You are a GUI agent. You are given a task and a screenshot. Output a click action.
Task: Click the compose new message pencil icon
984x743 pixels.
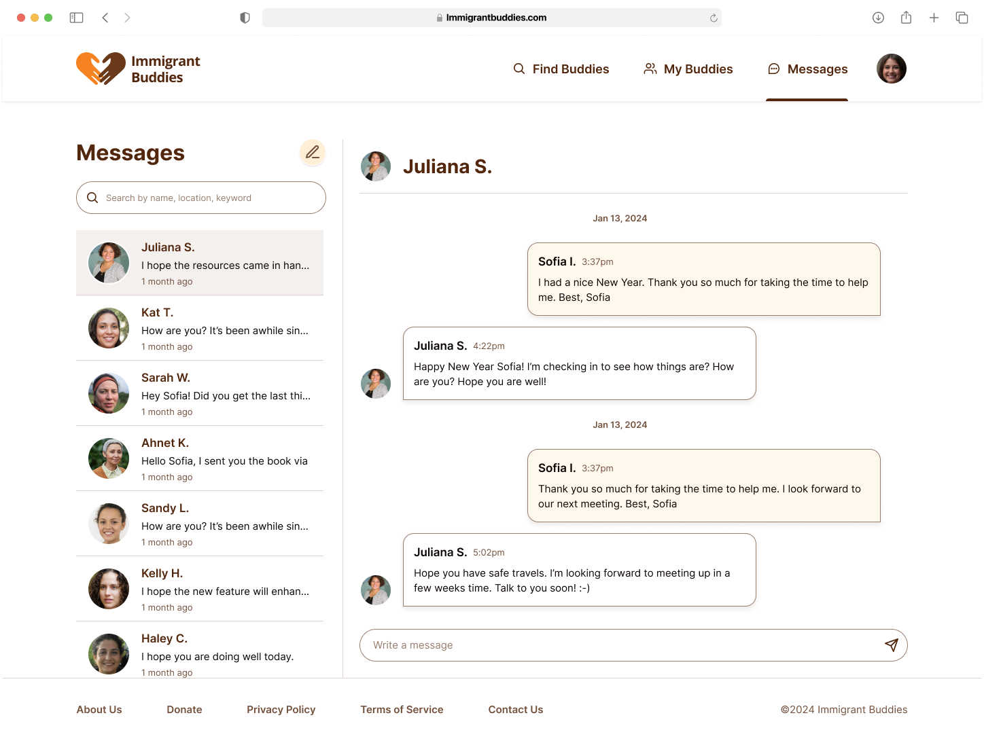pos(313,153)
